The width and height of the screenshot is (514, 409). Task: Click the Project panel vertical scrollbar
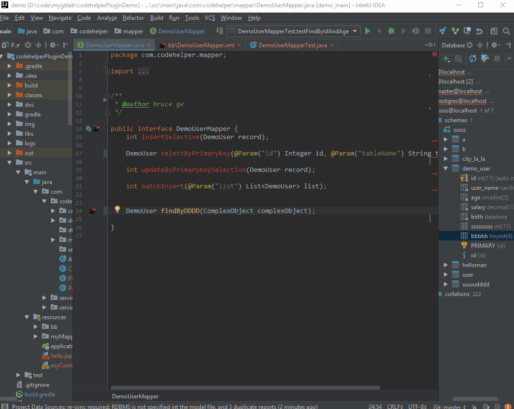click(70, 89)
